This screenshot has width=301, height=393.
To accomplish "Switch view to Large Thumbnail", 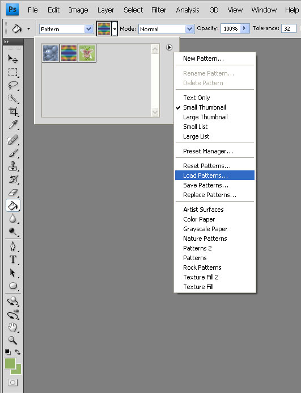I will coord(215,117).
